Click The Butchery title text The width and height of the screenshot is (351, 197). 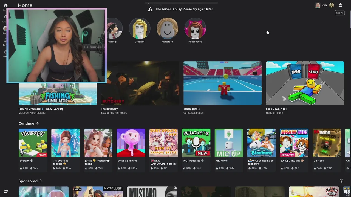pos(109,109)
